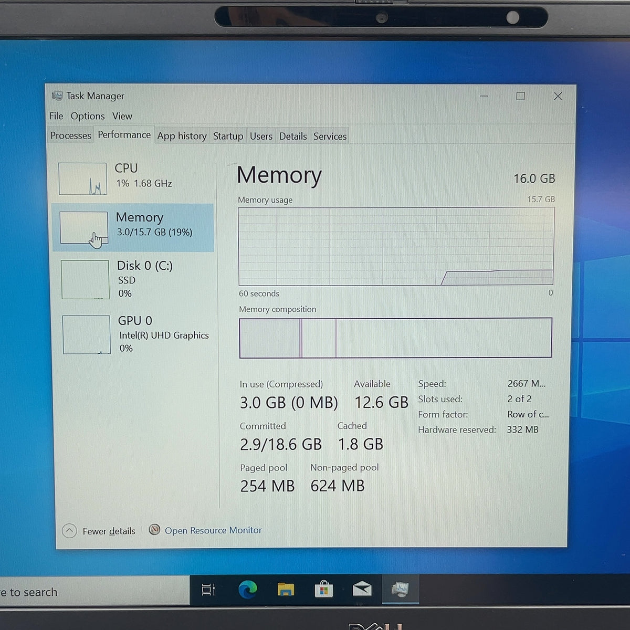This screenshot has height=630, width=630.
Task: Switch to the Processes tab
Action: click(71, 135)
